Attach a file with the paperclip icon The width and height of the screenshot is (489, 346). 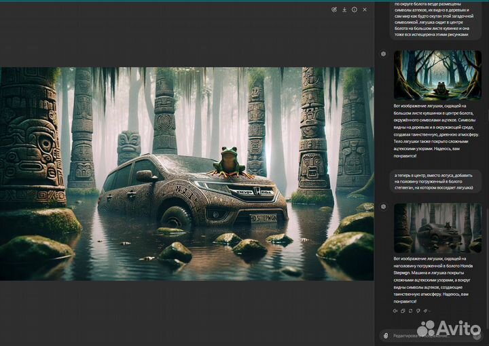(386, 335)
